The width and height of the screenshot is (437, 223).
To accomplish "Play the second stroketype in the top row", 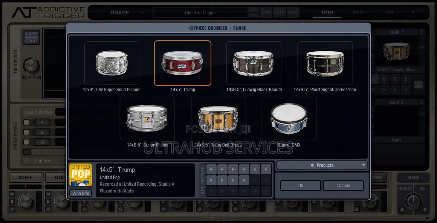I will pos(222,169).
